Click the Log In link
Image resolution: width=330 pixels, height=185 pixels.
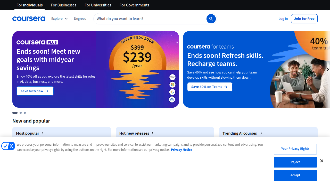point(283,19)
